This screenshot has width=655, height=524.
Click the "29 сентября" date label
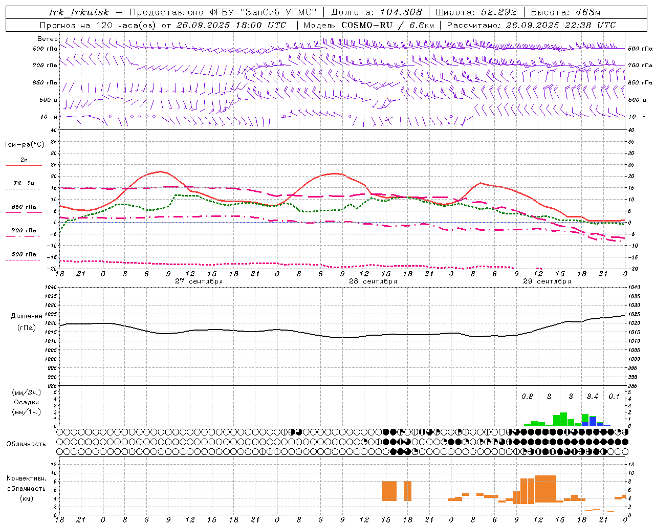pos(547,281)
